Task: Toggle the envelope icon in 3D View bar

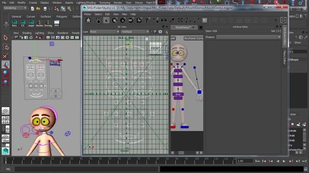Action: tap(160, 32)
